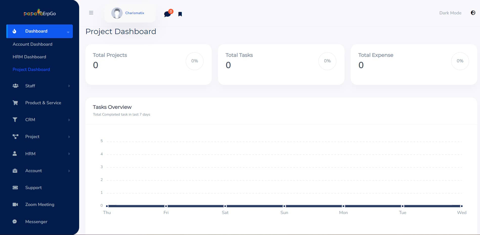The height and width of the screenshot is (235, 480).
Task: Open the CRM menu label
Action: 30,120
